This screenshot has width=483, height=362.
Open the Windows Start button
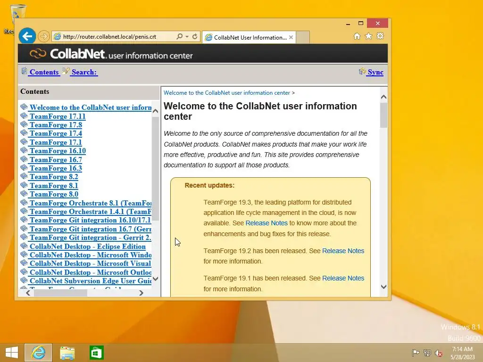click(12, 353)
